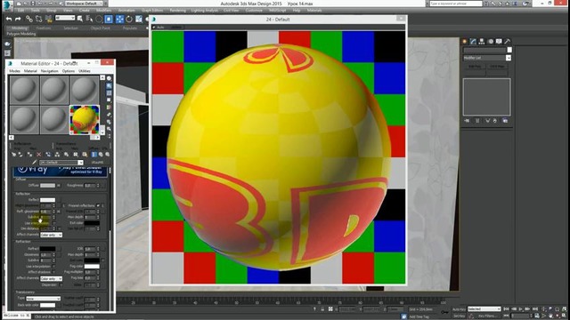Screen dimensions: 570x320
Task: Open the Modes menu in Material Editor
Action: tap(14, 71)
